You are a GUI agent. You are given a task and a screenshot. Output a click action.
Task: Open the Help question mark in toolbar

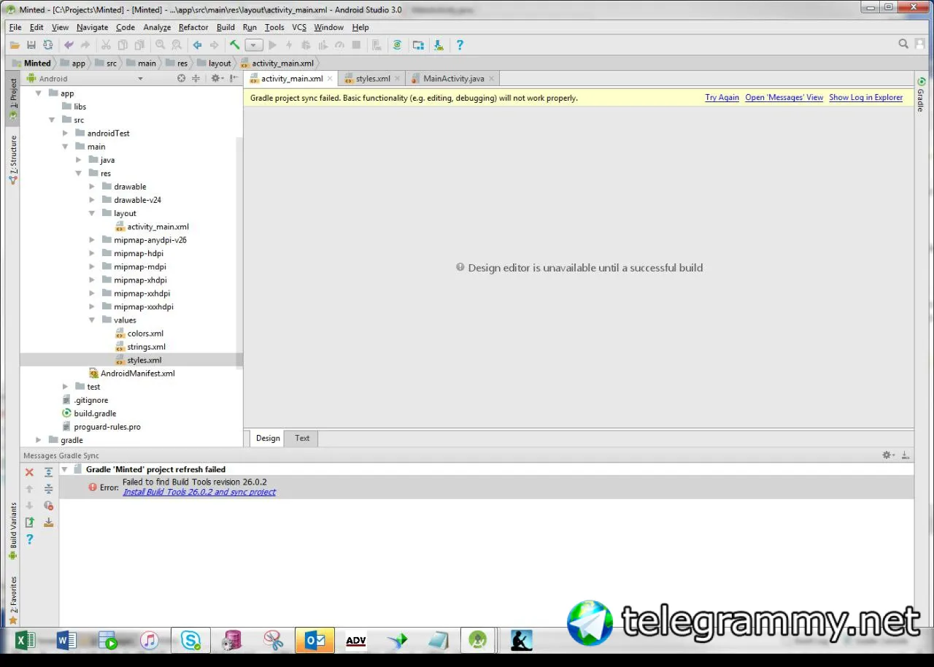coord(460,45)
